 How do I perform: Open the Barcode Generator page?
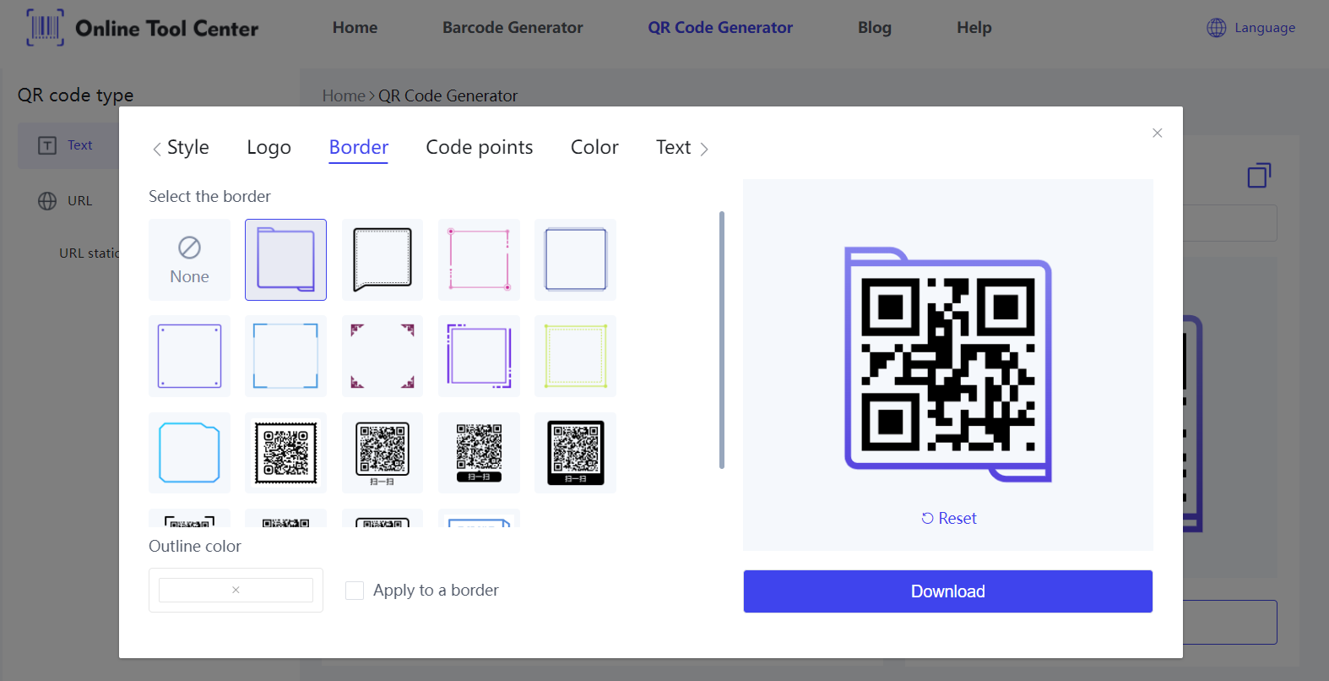tap(513, 28)
